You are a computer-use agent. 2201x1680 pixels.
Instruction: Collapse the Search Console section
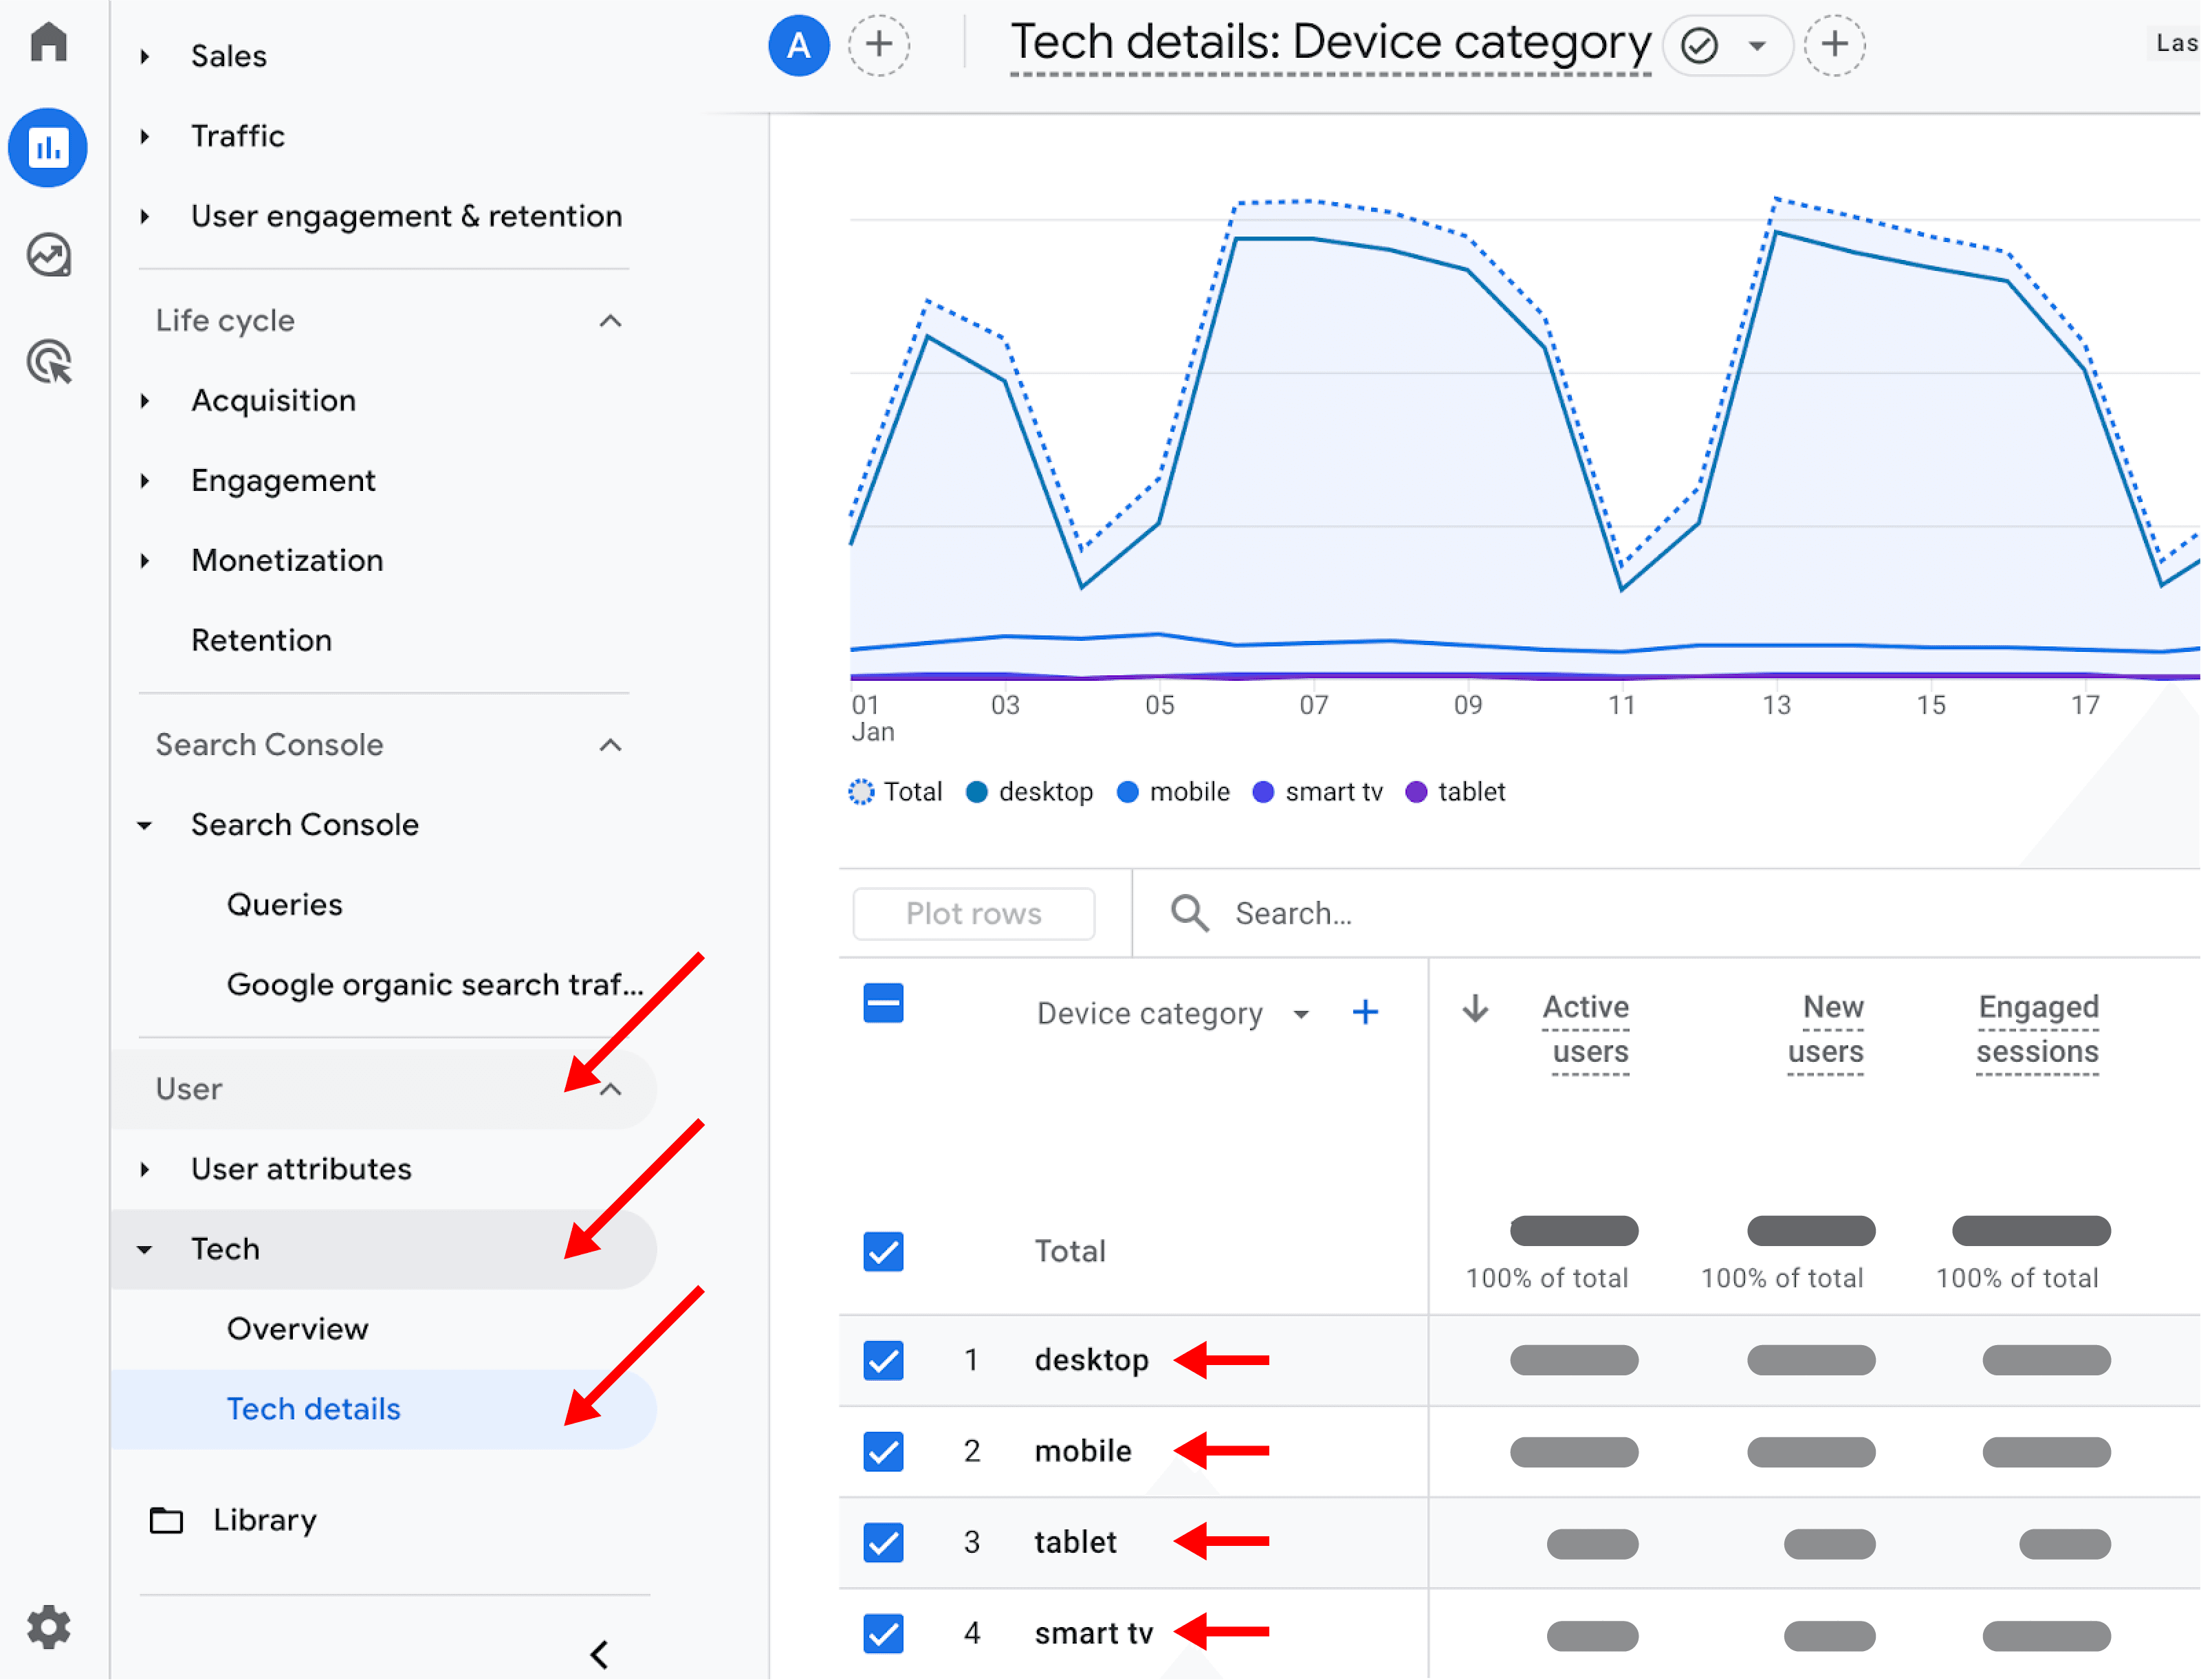coord(610,745)
